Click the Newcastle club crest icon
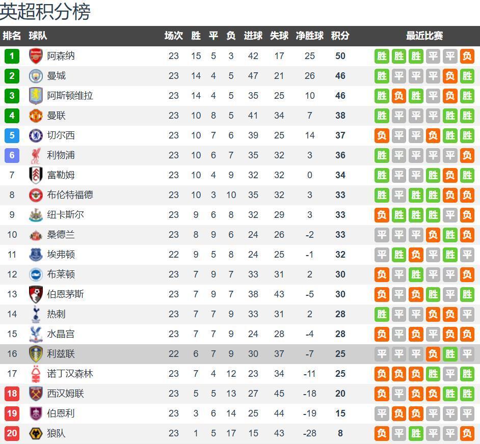 coord(36,215)
